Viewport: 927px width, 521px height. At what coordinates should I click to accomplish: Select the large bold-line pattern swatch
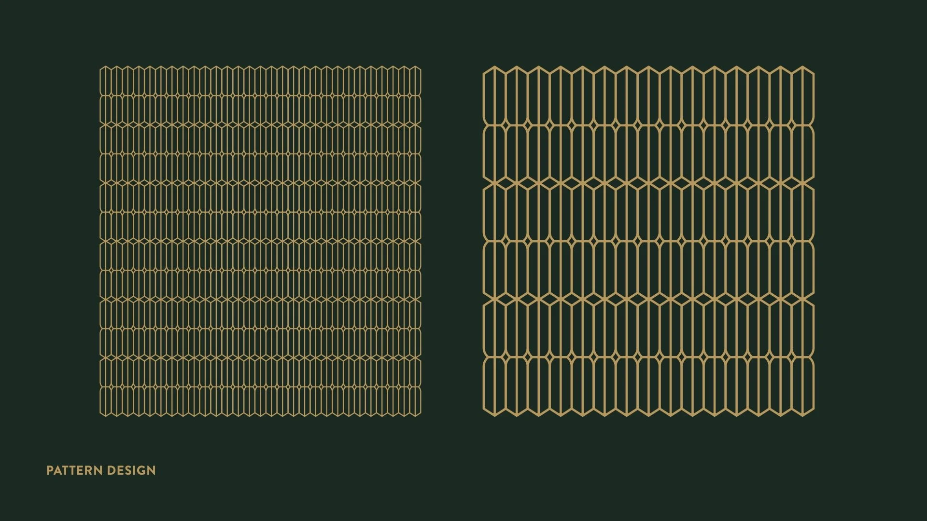648,241
